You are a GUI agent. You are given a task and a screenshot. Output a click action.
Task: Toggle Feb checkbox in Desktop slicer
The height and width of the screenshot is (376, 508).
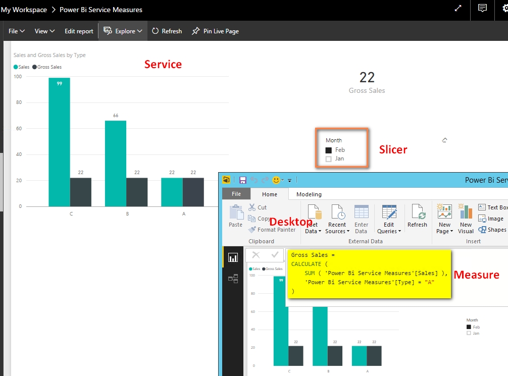click(469, 327)
